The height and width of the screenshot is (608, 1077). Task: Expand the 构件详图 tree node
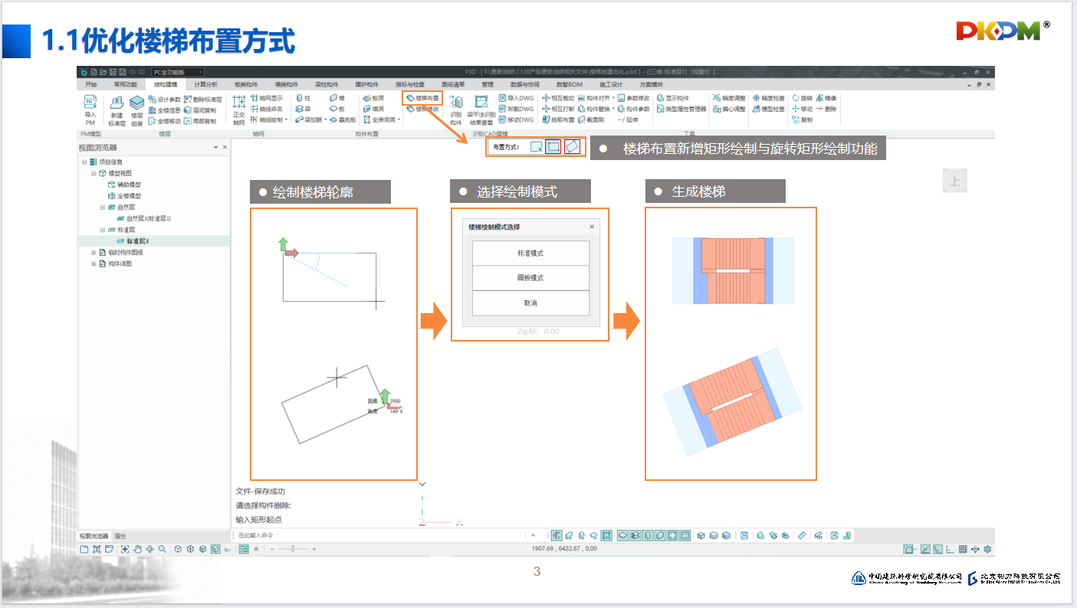[94, 263]
